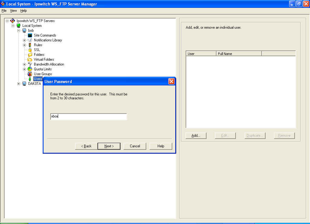
Task: Select the Bandwidth Allocation tree item
Action: click(49, 64)
